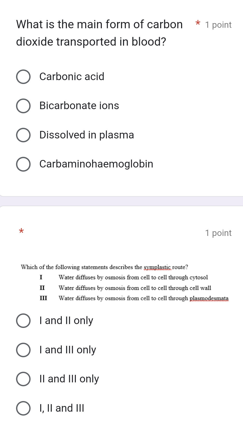Viewport: 243px width, 428px height.
Task: Click statement II about diffusion through cell wall
Action: click(x=135, y=288)
